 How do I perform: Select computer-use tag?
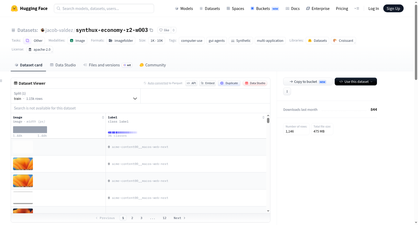pyautogui.click(x=192, y=41)
